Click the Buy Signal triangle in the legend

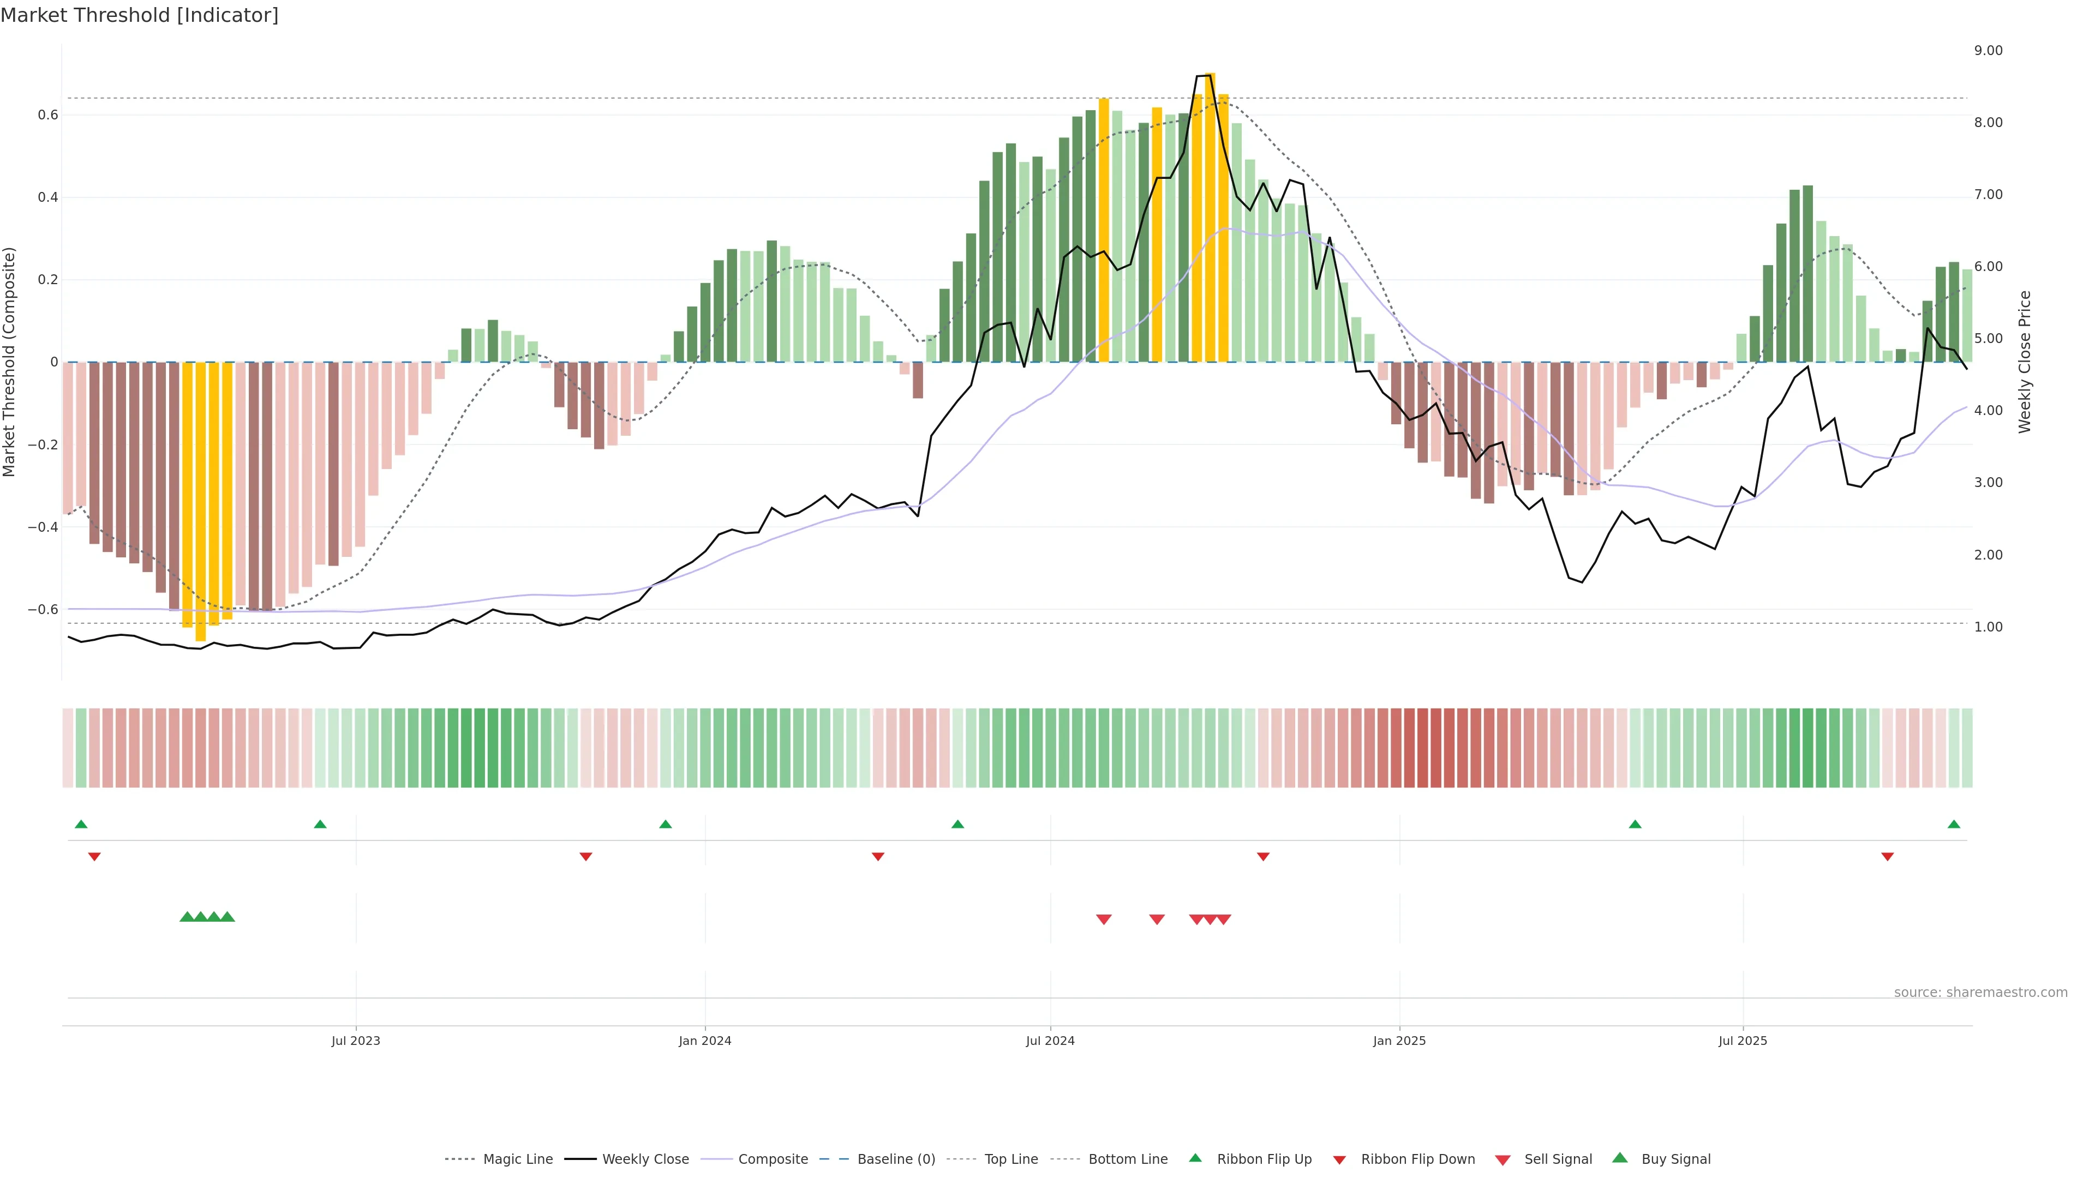[1619, 1158]
